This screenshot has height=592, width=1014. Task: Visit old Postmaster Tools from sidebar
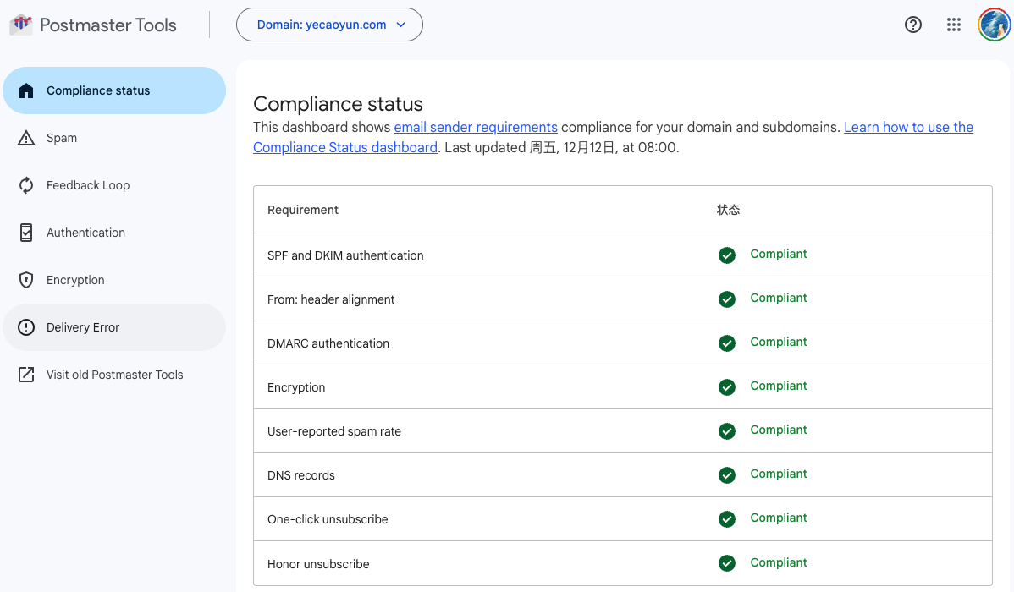113,374
